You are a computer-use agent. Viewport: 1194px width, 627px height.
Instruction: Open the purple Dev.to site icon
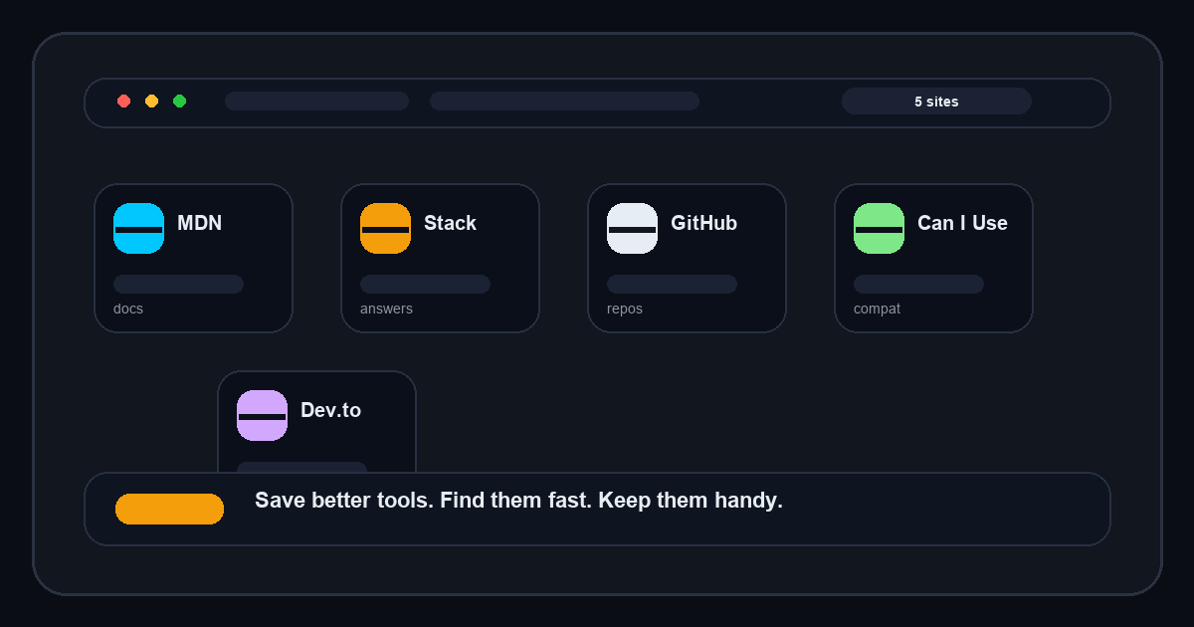[262, 415]
